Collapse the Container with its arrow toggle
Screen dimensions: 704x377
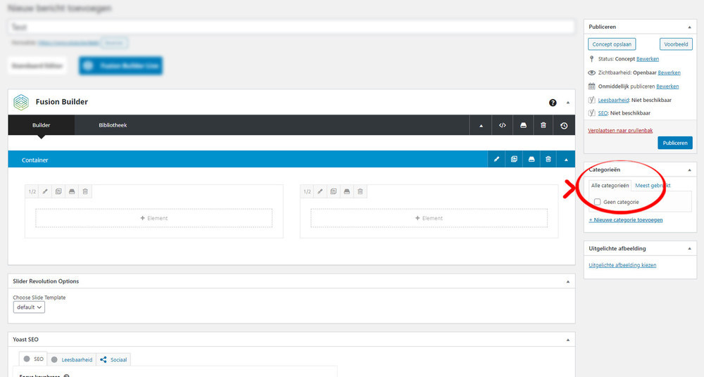pyautogui.click(x=566, y=160)
